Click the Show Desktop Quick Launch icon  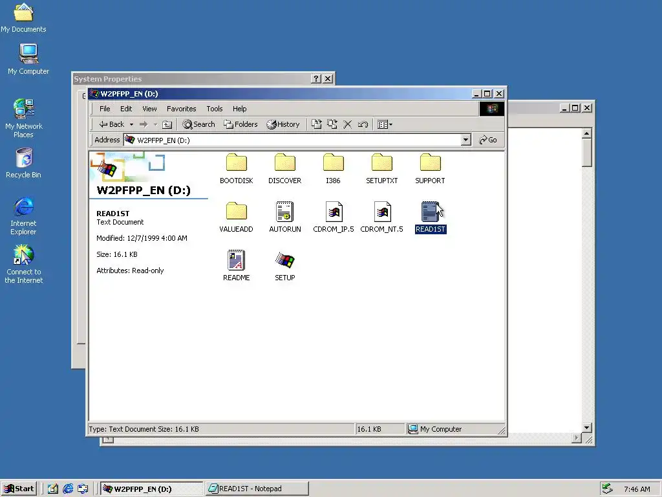53,489
